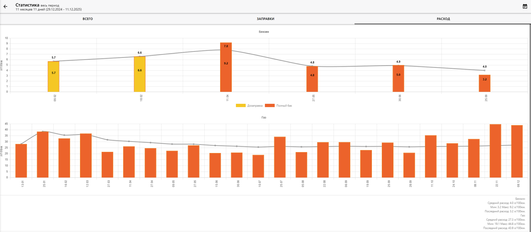The height and width of the screenshot is (232, 531).
Task: Click the 13.01 gas consumption bar
Action: tap(21, 161)
